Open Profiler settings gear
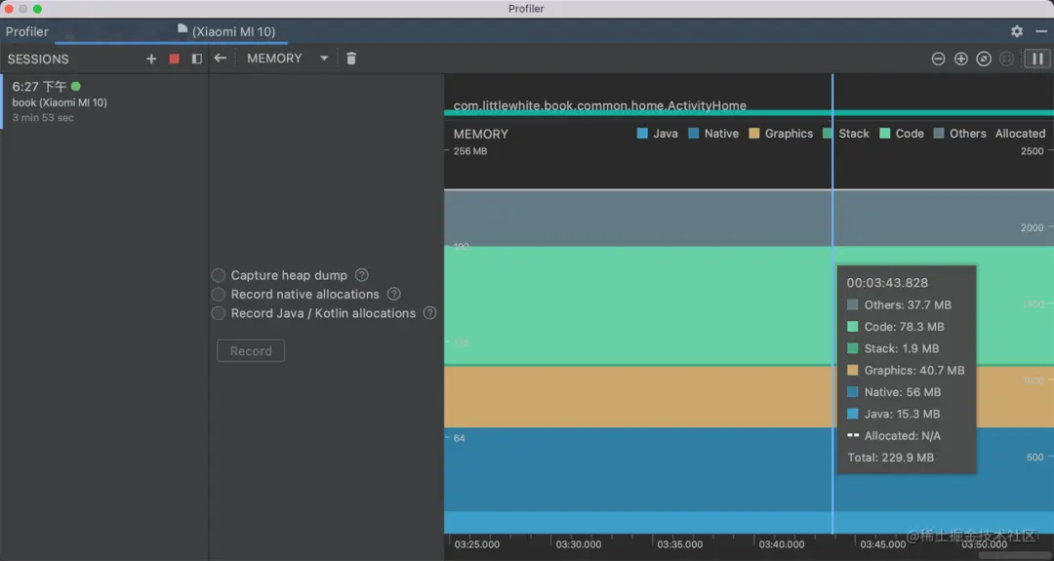This screenshot has width=1054, height=561. (x=1017, y=31)
